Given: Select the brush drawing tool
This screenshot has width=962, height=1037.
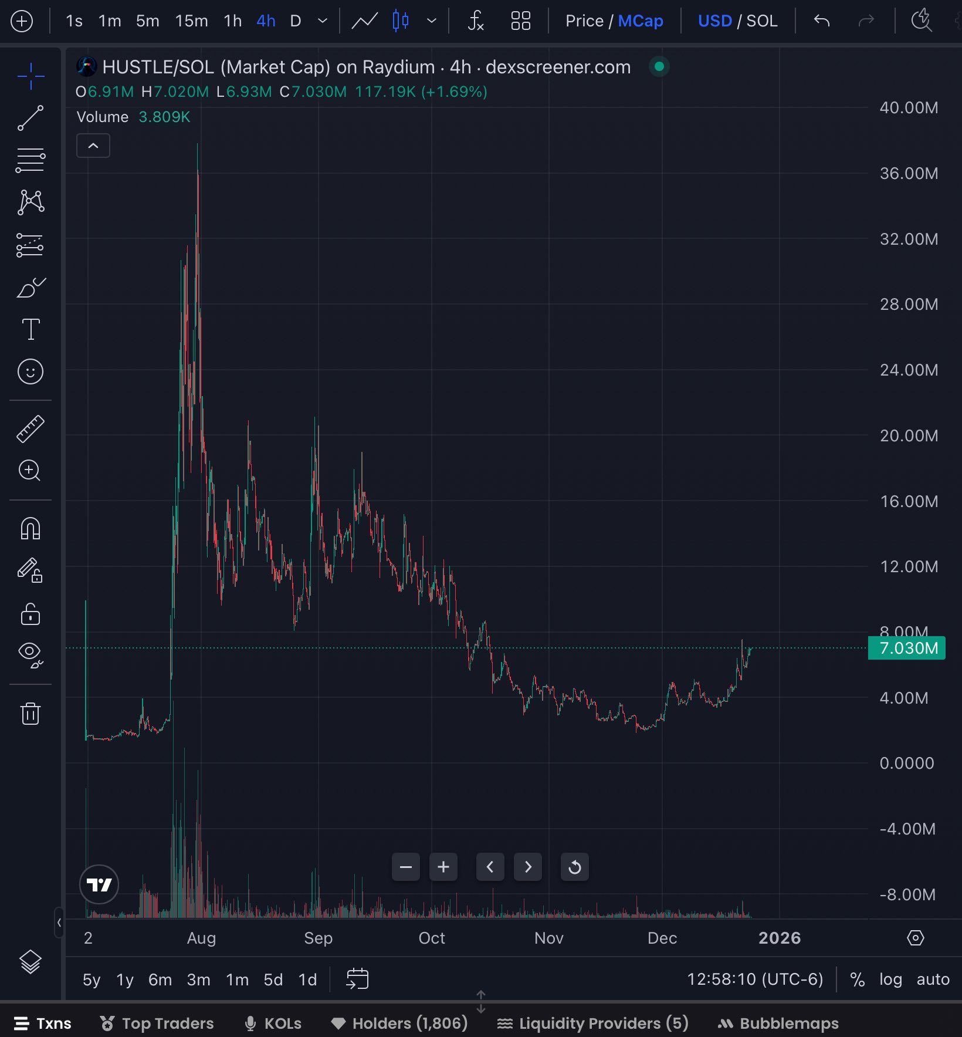Looking at the screenshot, I should point(31,288).
